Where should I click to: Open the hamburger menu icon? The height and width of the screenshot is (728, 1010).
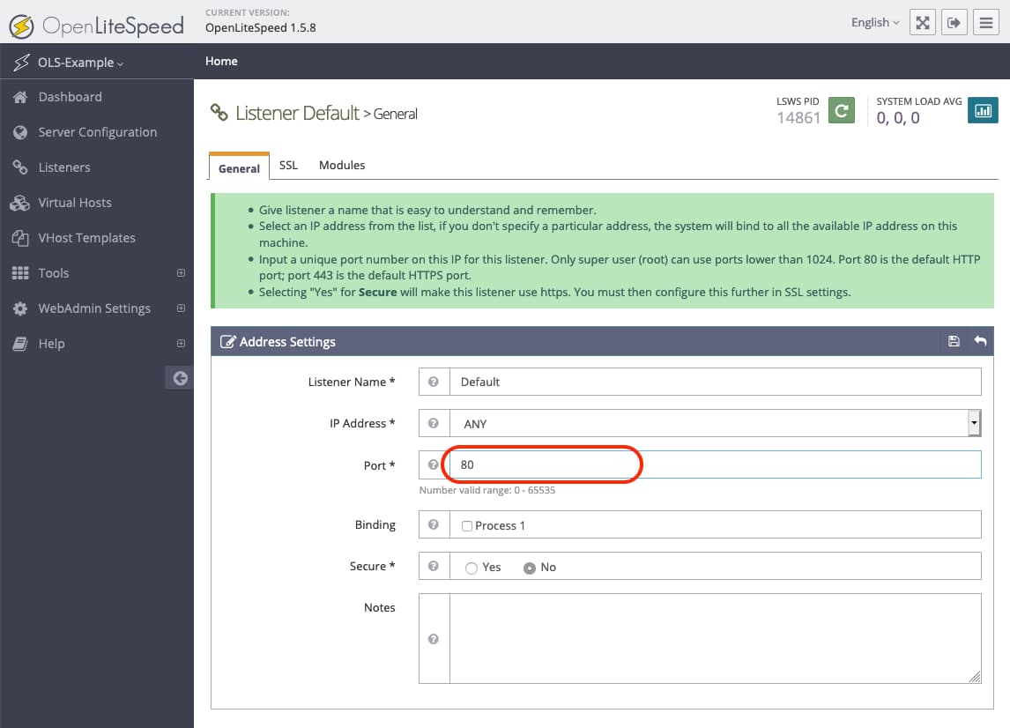point(985,23)
